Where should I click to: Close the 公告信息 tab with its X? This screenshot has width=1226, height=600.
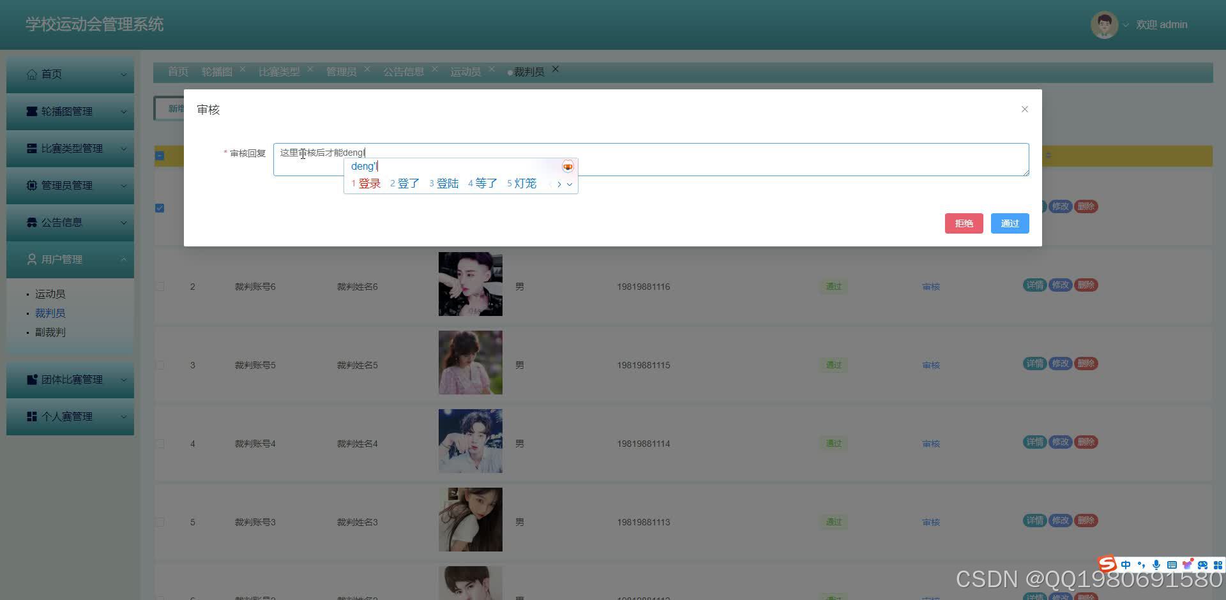click(435, 69)
